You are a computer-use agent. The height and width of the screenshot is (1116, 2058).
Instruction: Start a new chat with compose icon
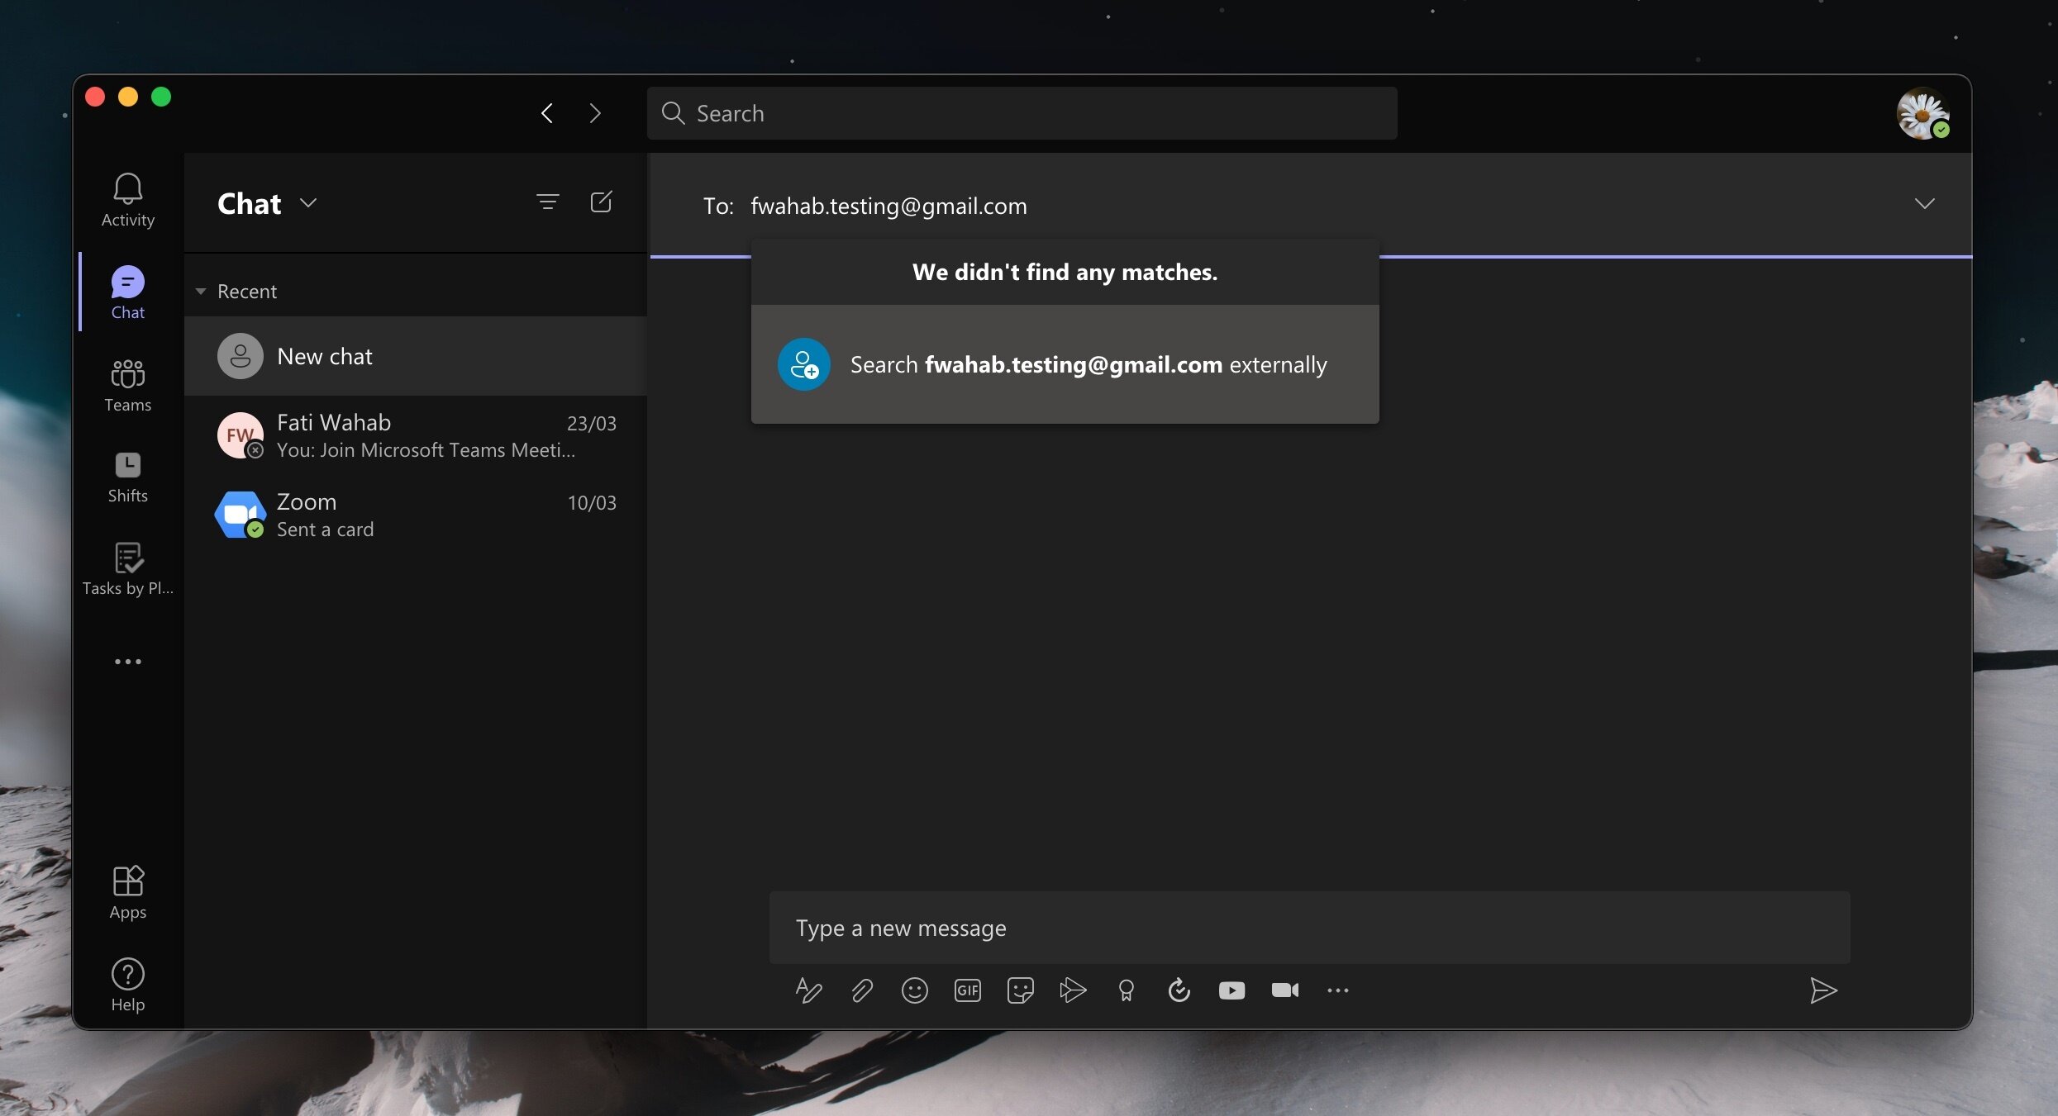coord(601,202)
